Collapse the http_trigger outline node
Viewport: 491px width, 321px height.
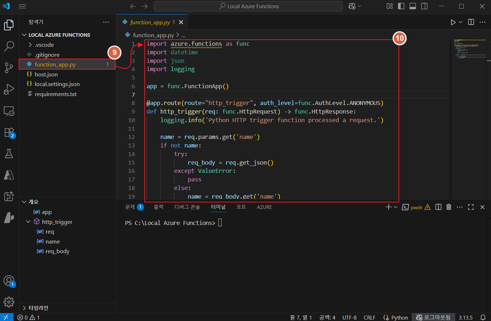pyautogui.click(x=28, y=222)
